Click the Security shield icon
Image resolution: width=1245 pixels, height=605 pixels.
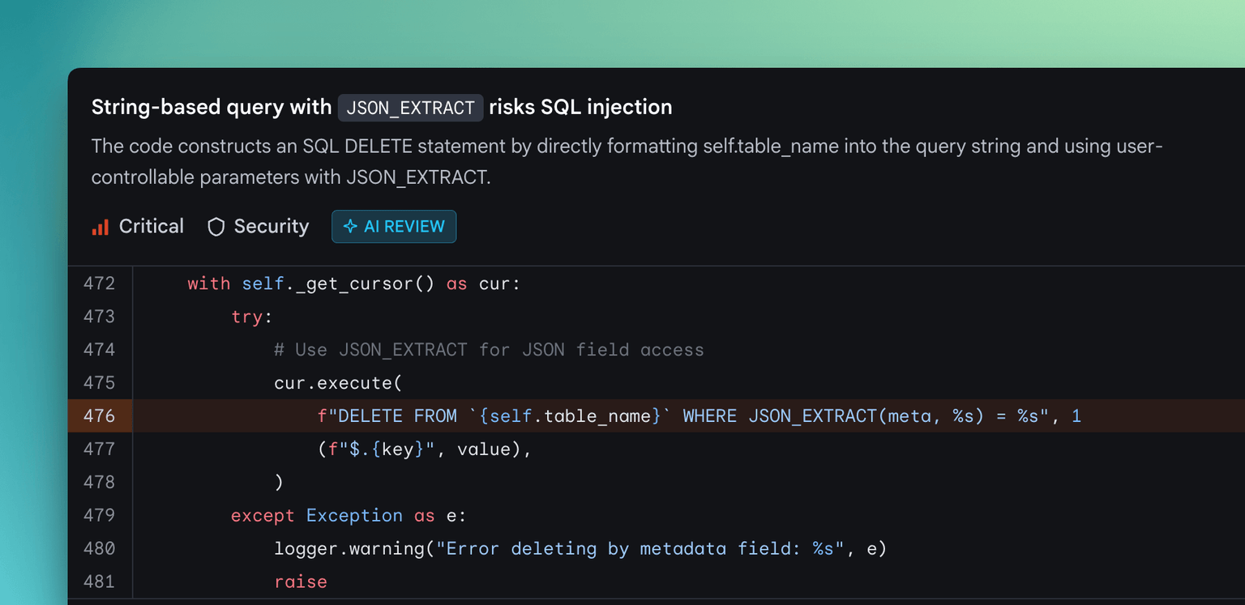tap(216, 227)
